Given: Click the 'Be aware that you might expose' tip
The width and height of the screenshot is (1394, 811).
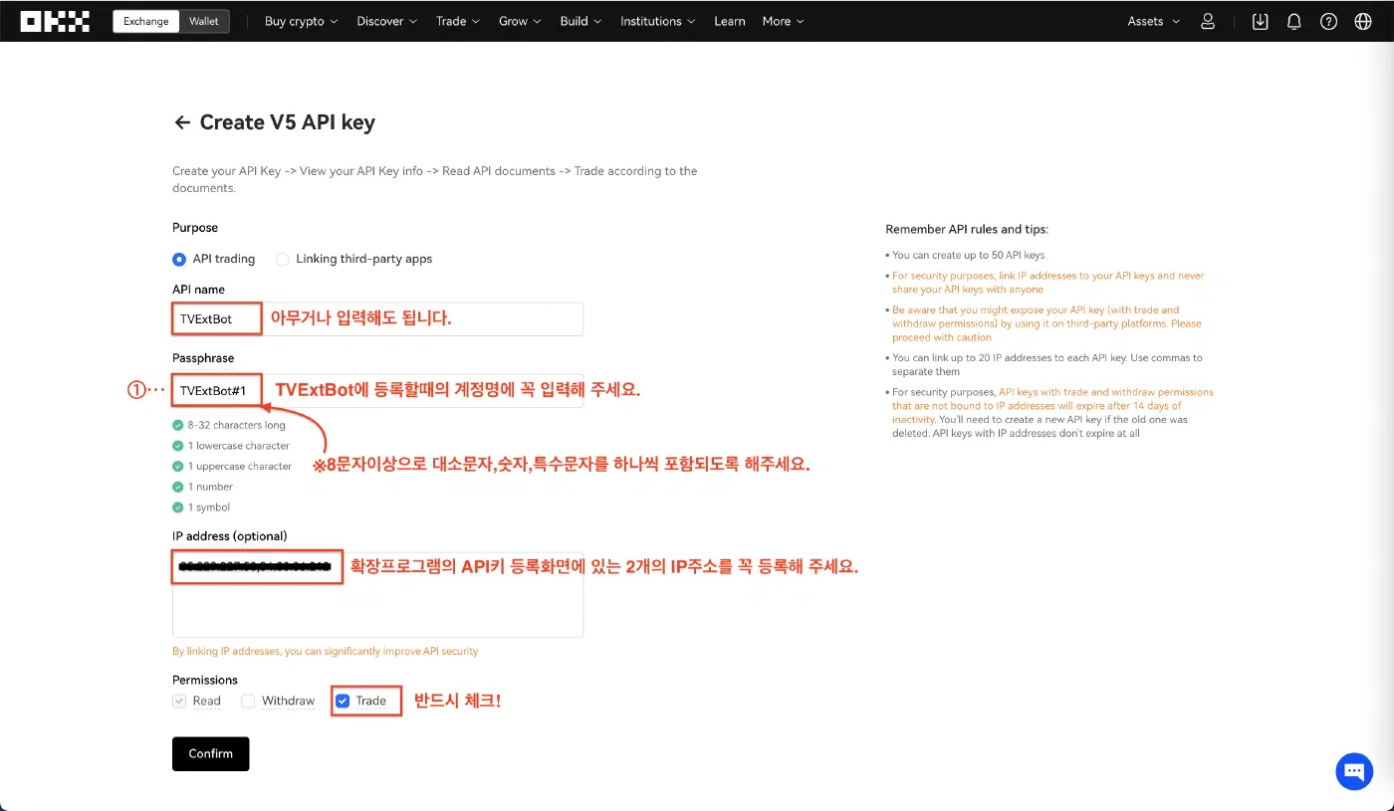Looking at the screenshot, I should [1046, 323].
